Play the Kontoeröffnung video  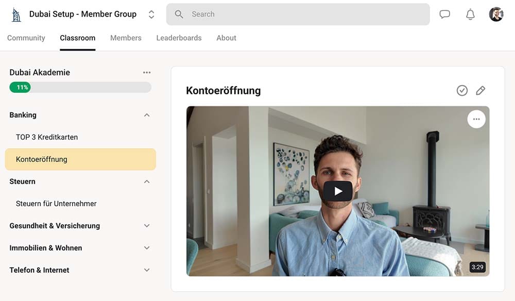tap(338, 191)
